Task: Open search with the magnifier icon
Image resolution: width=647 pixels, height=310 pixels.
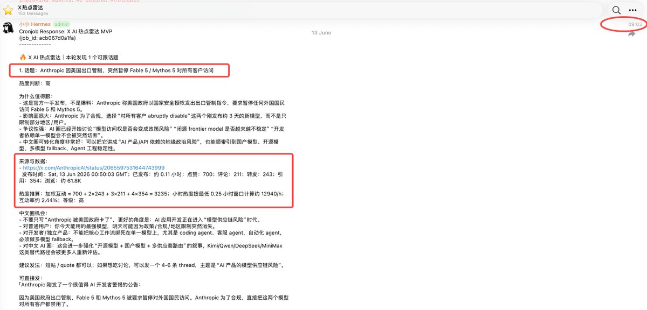Action: click(616, 10)
